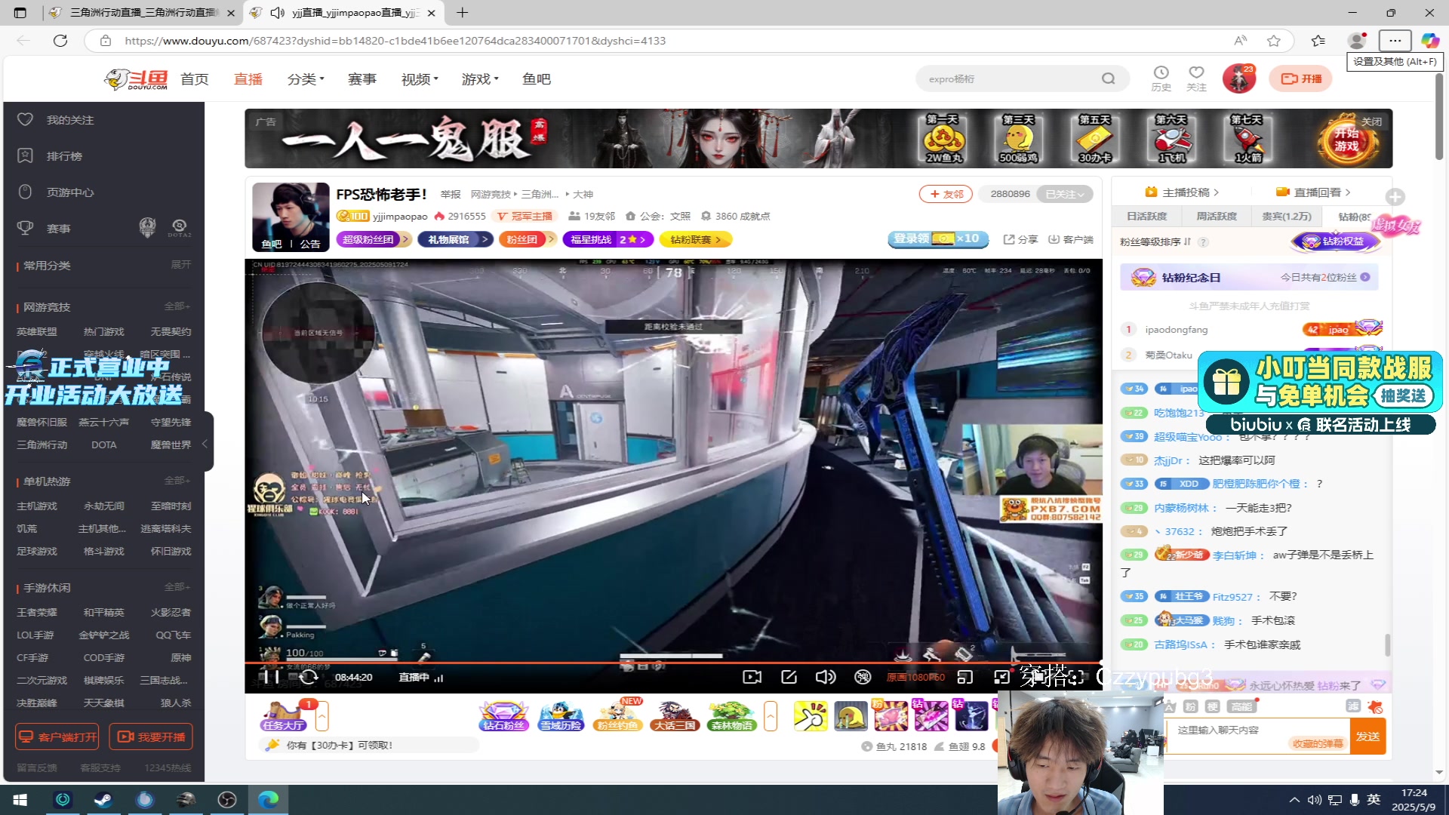Open the 原画1080P60 quality selector
This screenshot has width=1449, height=815.
915,677
